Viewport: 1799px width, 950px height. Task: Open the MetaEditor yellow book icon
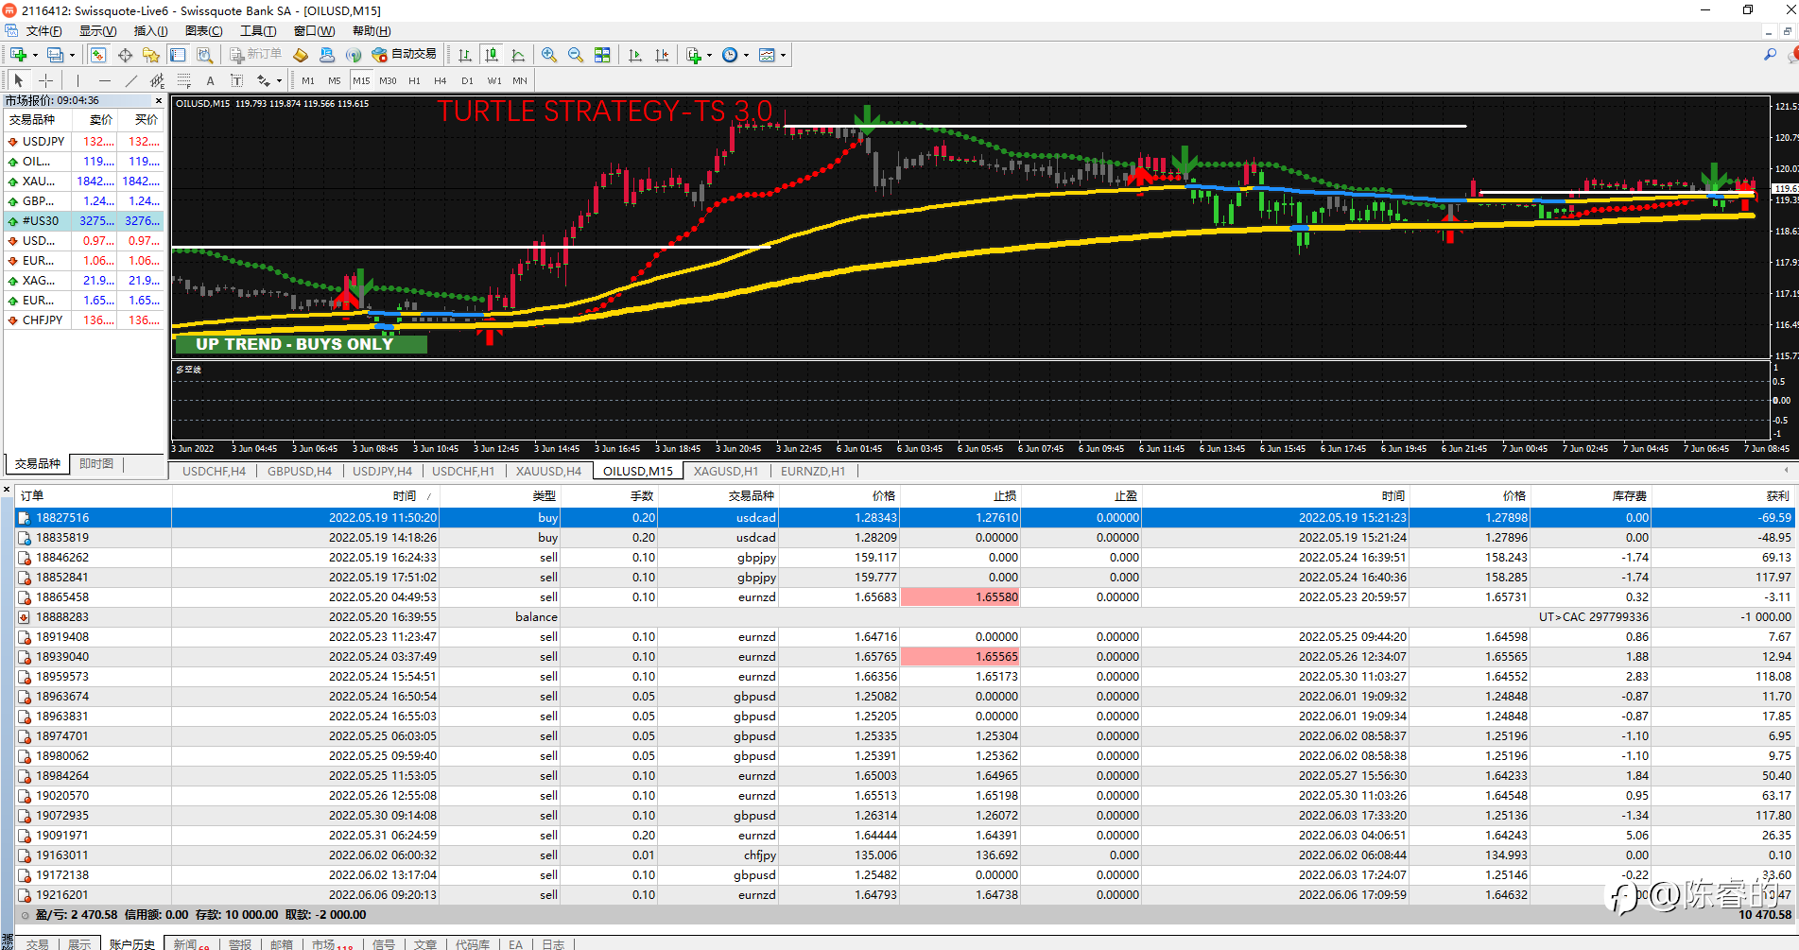(301, 55)
